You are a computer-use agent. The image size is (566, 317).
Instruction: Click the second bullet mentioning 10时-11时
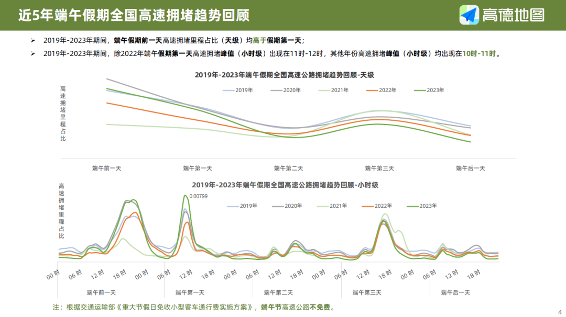tap(272, 54)
